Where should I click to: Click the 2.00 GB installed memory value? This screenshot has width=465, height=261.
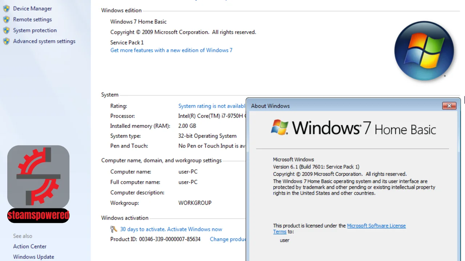coord(187,126)
